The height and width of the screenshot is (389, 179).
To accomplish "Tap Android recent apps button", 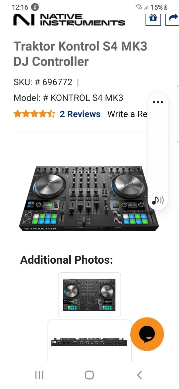I will coord(39,375).
